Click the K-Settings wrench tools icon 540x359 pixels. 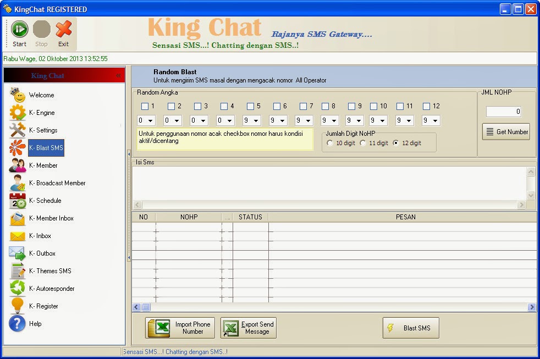(x=17, y=130)
